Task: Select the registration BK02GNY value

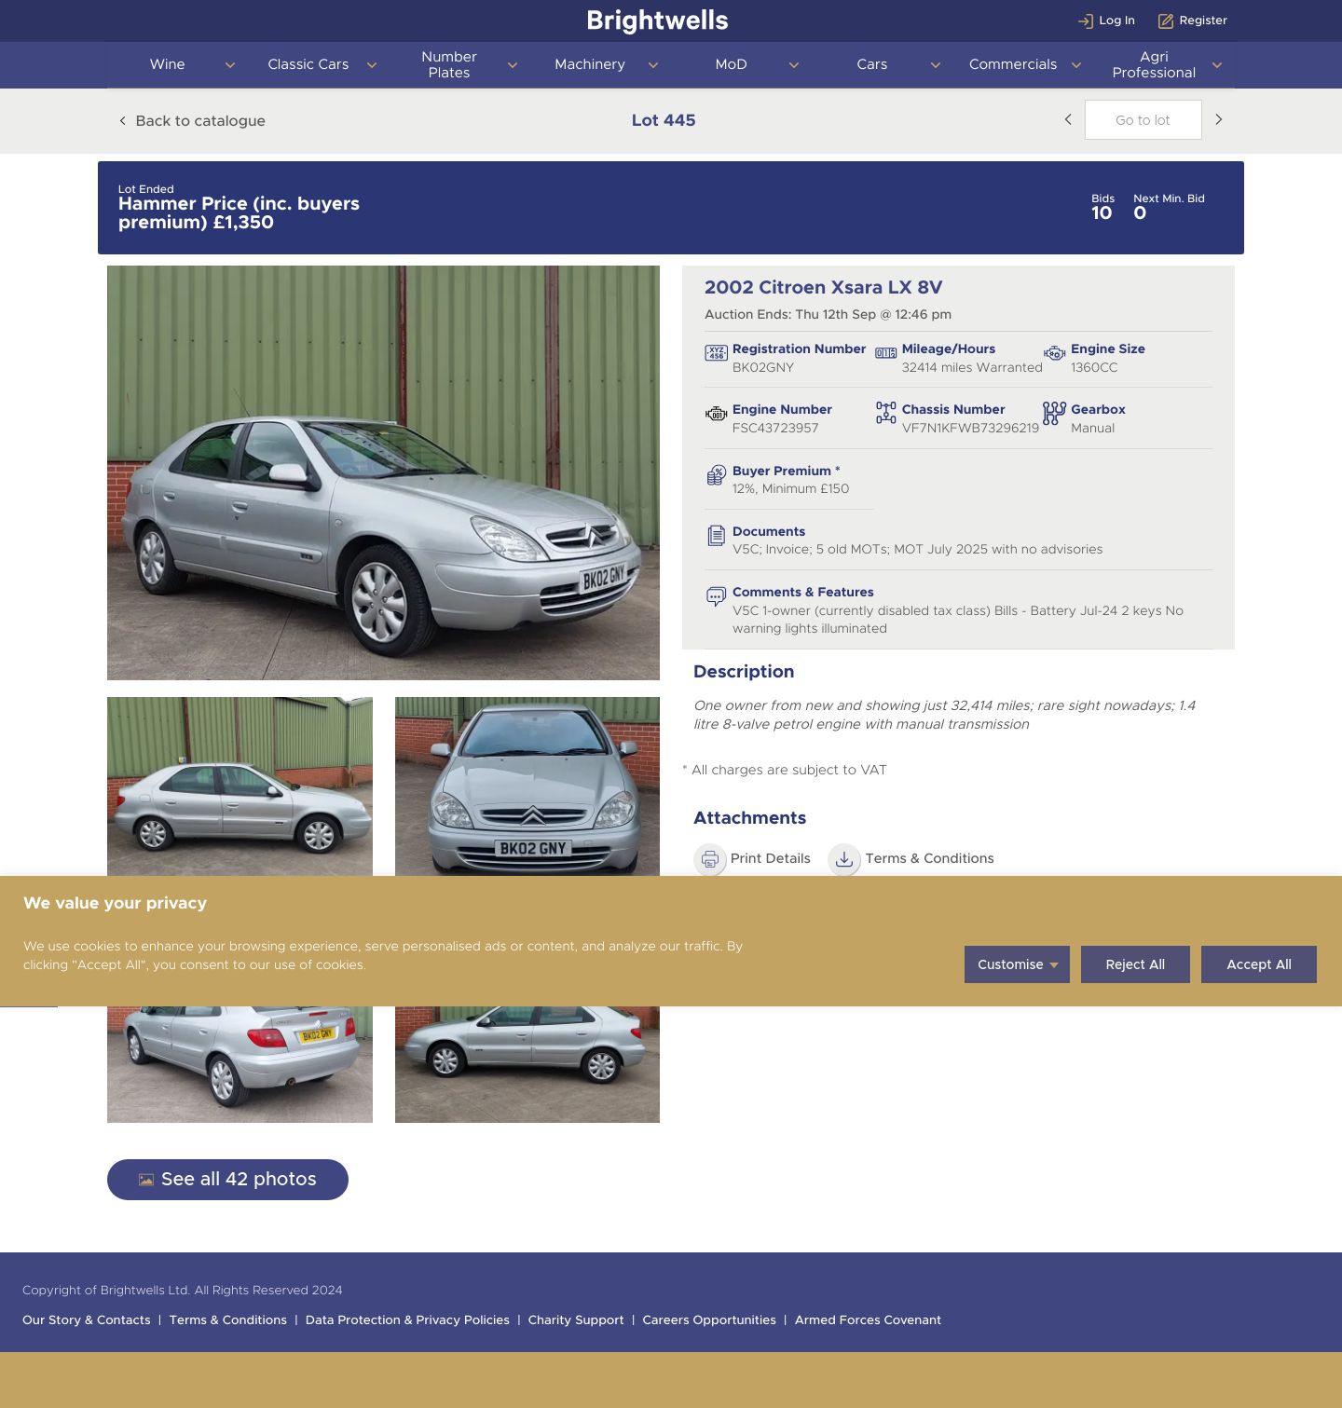Action: coord(763,368)
